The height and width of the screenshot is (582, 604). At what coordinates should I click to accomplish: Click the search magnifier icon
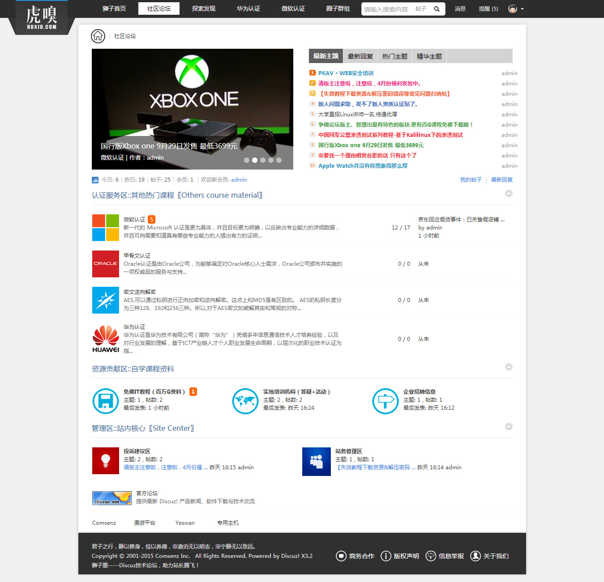click(x=437, y=9)
